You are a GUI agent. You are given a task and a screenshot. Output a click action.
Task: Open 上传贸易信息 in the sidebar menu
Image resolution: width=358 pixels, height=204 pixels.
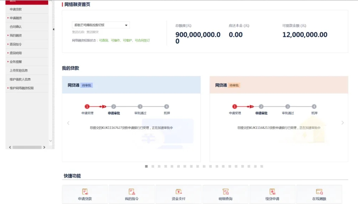click(18, 70)
